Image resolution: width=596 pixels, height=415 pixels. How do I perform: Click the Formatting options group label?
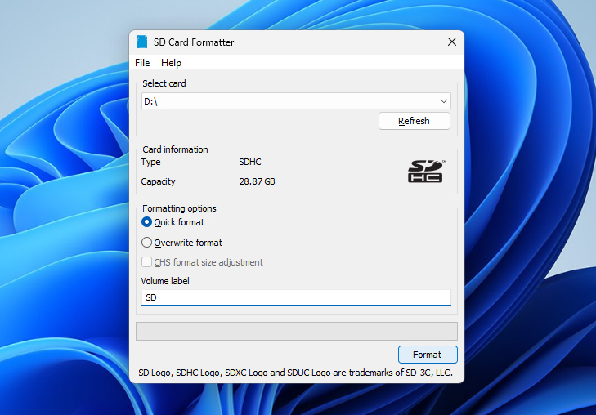(x=179, y=208)
